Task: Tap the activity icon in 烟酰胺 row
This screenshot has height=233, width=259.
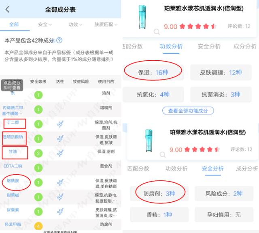Action: [60, 182]
